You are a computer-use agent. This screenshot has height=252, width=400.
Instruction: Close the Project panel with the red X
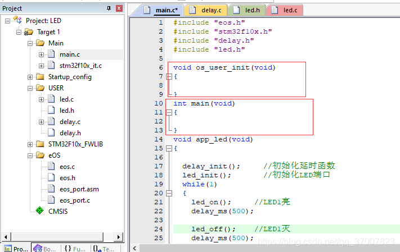click(119, 8)
